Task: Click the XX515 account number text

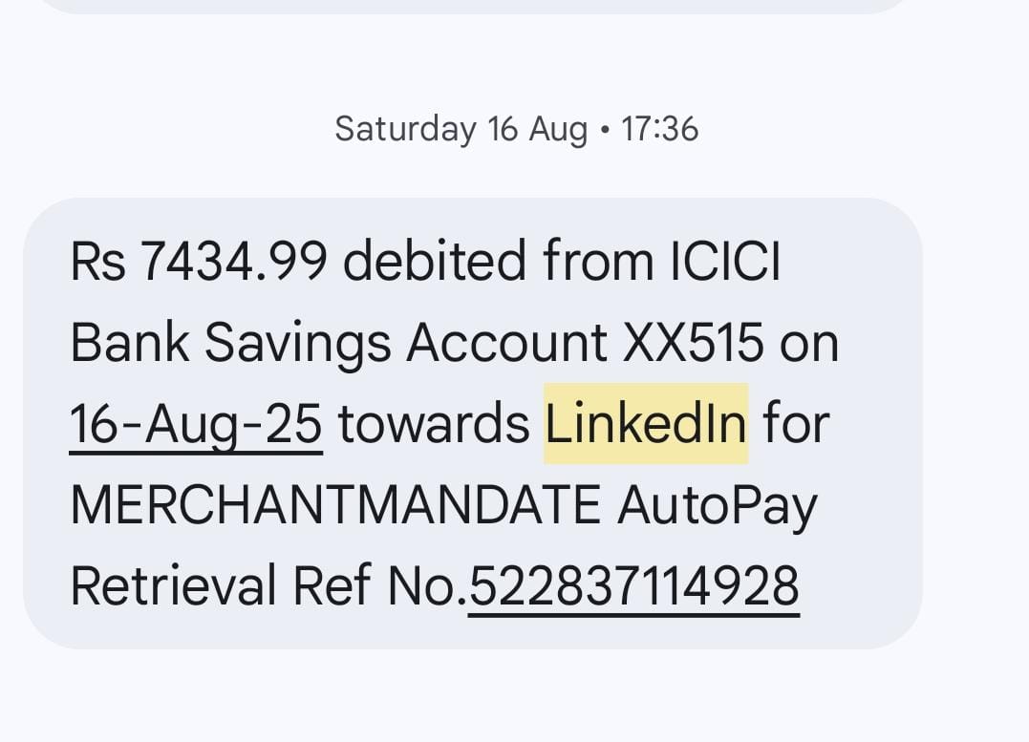Action: (x=694, y=342)
